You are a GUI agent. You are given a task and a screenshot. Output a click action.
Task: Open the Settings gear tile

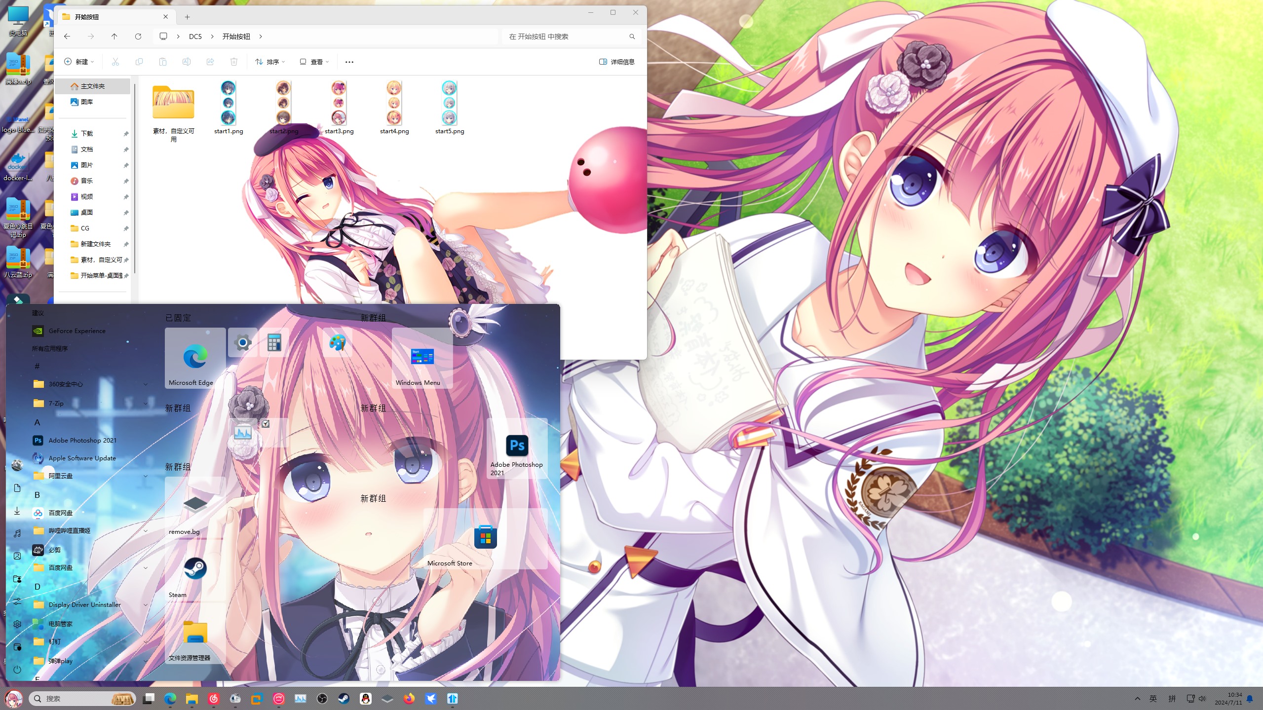pos(242,342)
